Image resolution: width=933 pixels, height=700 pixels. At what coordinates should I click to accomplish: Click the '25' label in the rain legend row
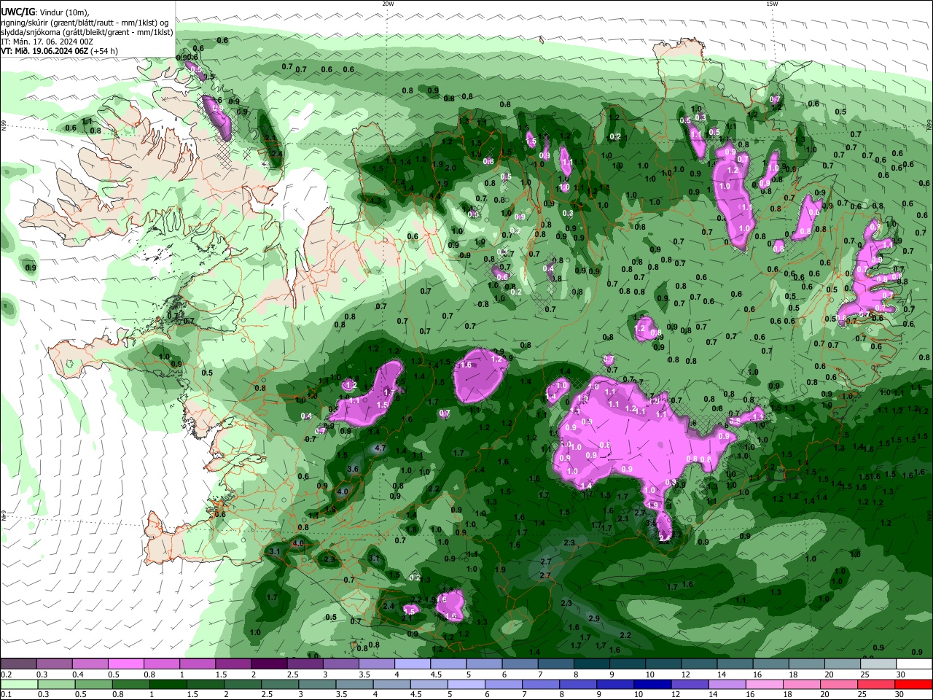[x=863, y=695]
